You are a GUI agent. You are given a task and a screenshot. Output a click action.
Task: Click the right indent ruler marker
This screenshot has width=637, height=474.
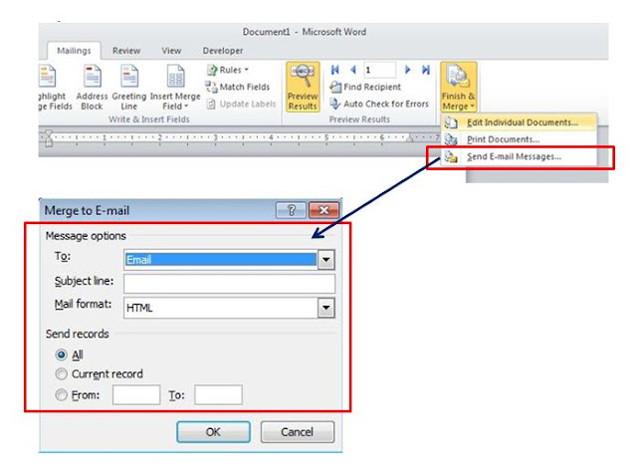tap(410, 138)
